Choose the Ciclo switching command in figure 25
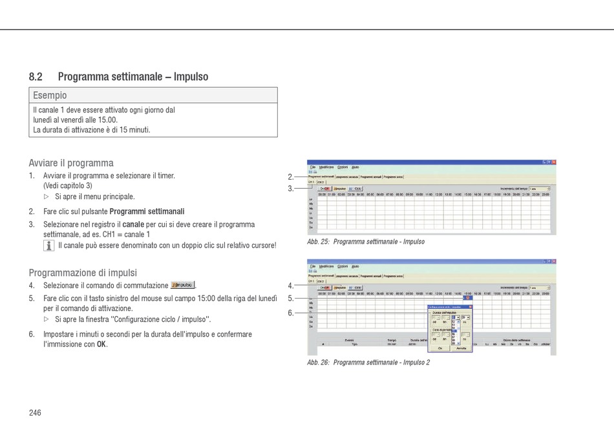The height and width of the screenshot is (433, 614). 355,189
